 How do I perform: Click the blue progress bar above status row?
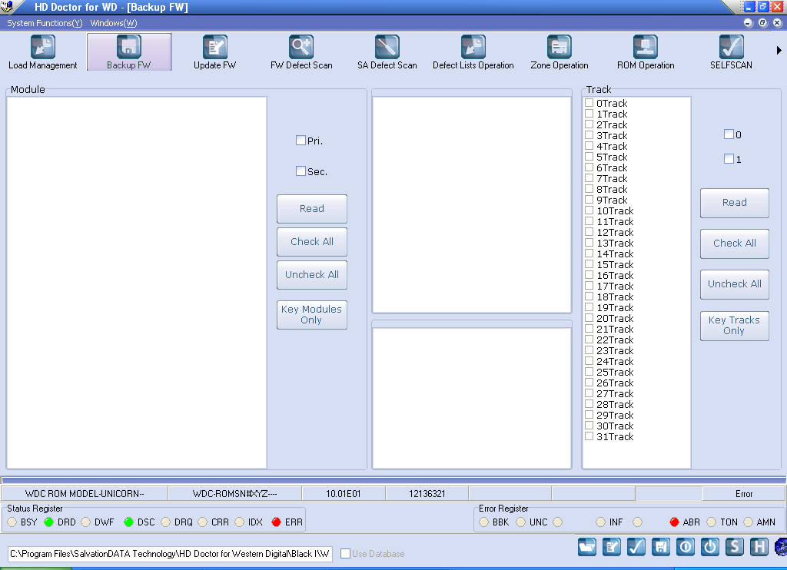click(393, 480)
